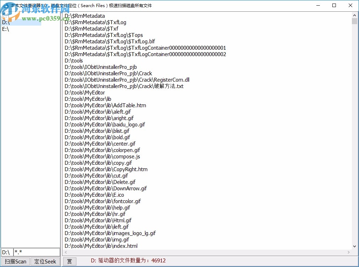Select row ending with $Tops
This screenshot has width=359, height=267.
click(104, 35)
